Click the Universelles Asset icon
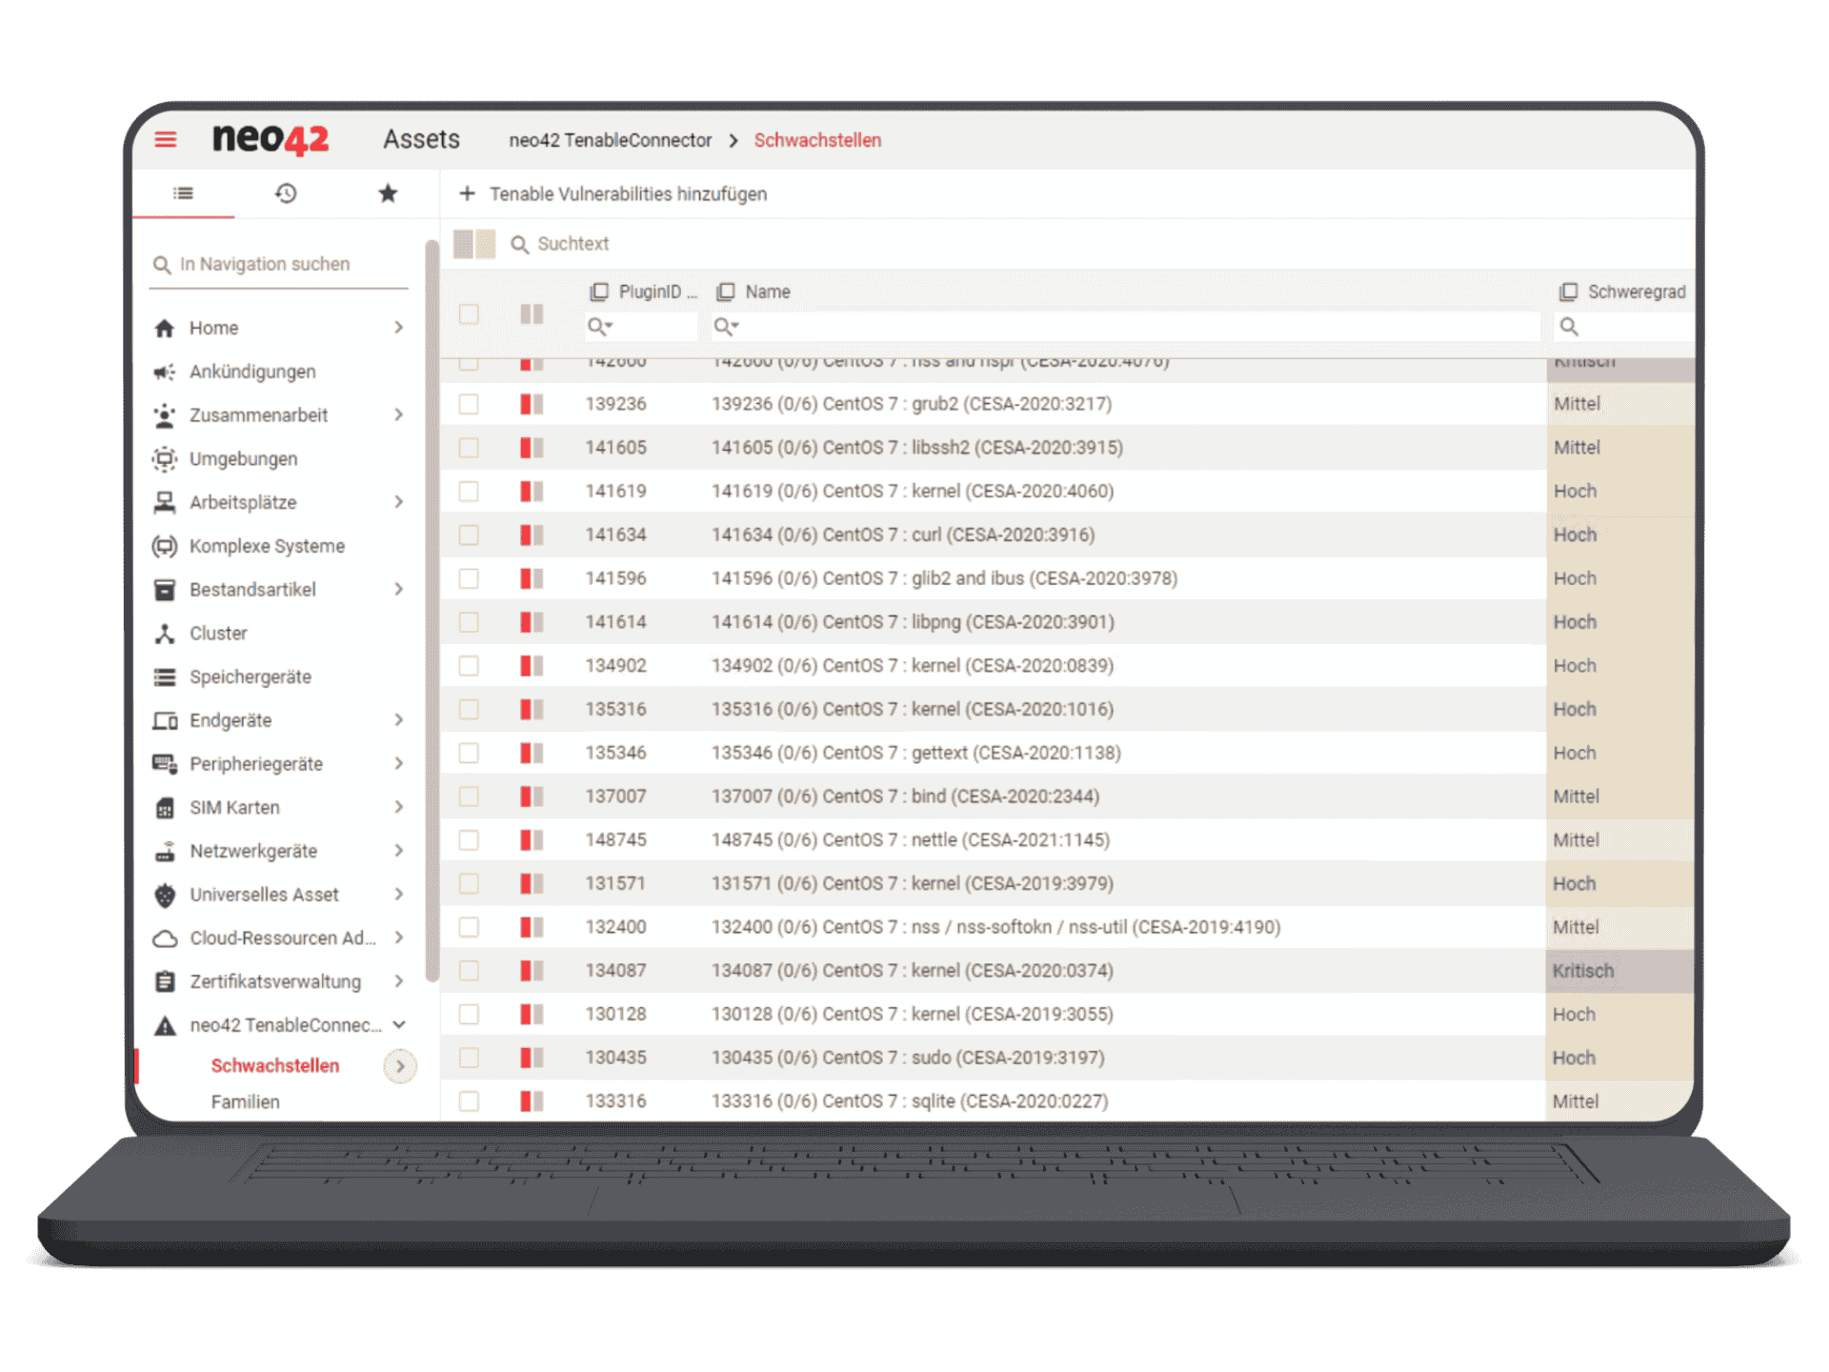 click(x=165, y=895)
